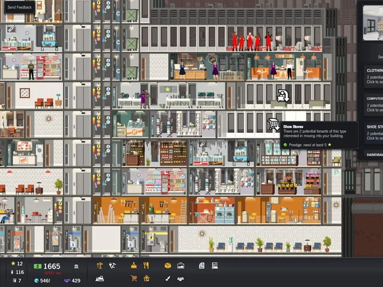
Task: Open the retail shopping cart category
Action: tap(133, 278)
